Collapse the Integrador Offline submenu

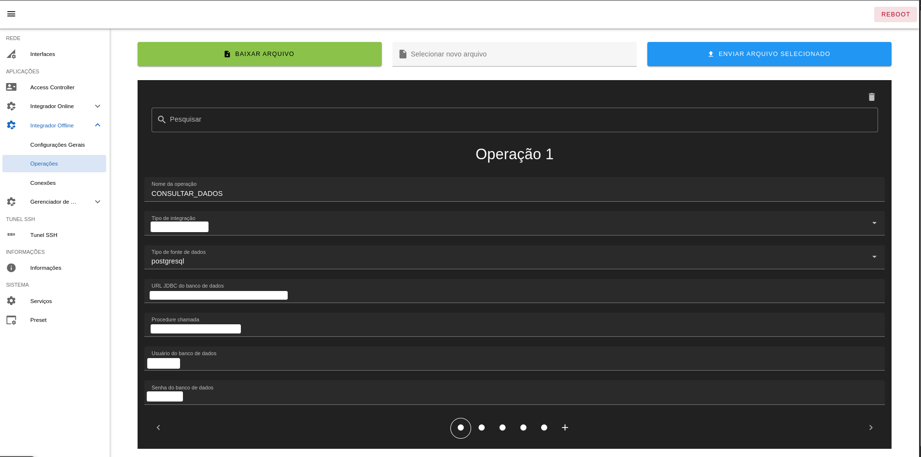point(98,125)
